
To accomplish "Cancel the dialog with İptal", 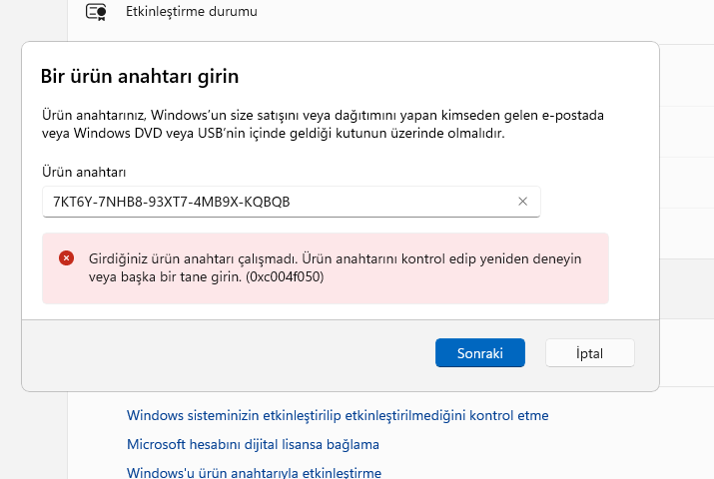I will (x=590, y=353).
